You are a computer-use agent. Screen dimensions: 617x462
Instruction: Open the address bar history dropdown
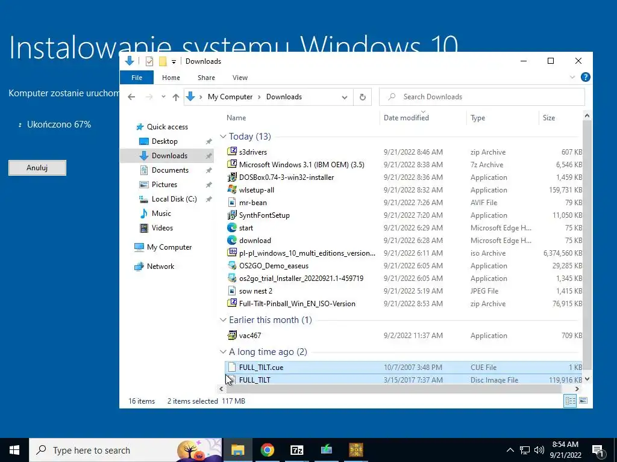pos(345,97)
